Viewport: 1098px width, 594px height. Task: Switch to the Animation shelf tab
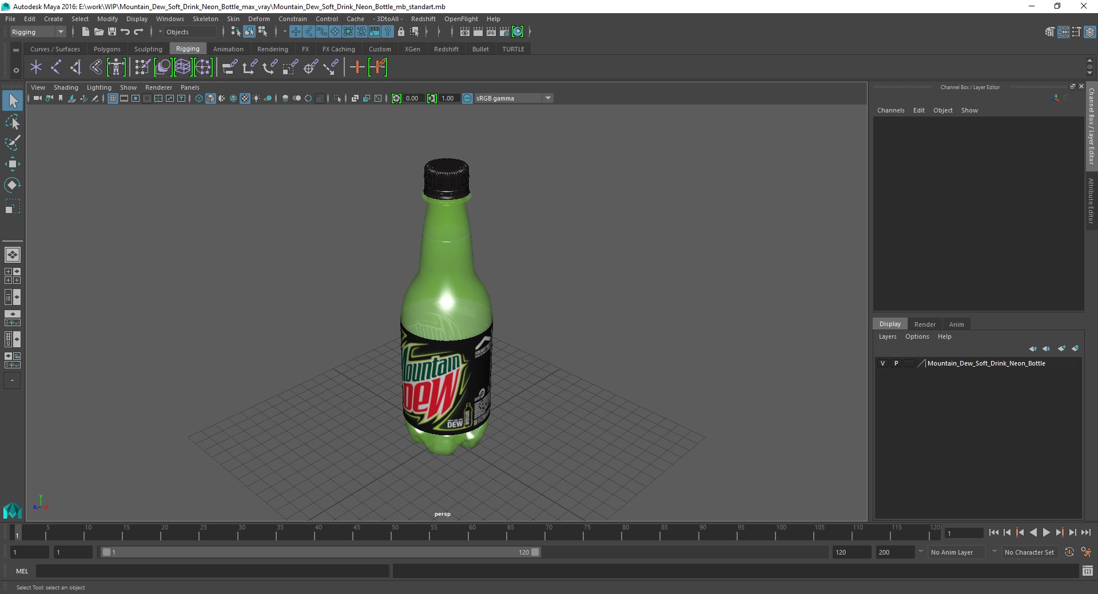tap(228, 49)
